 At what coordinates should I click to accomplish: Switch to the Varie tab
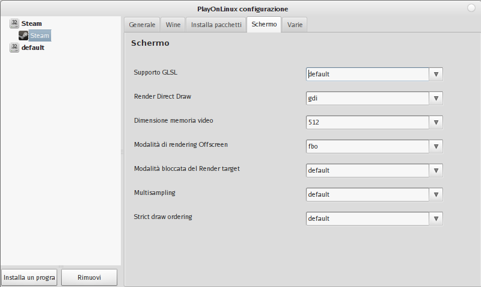pyautogui.click(x=295, y=25)
